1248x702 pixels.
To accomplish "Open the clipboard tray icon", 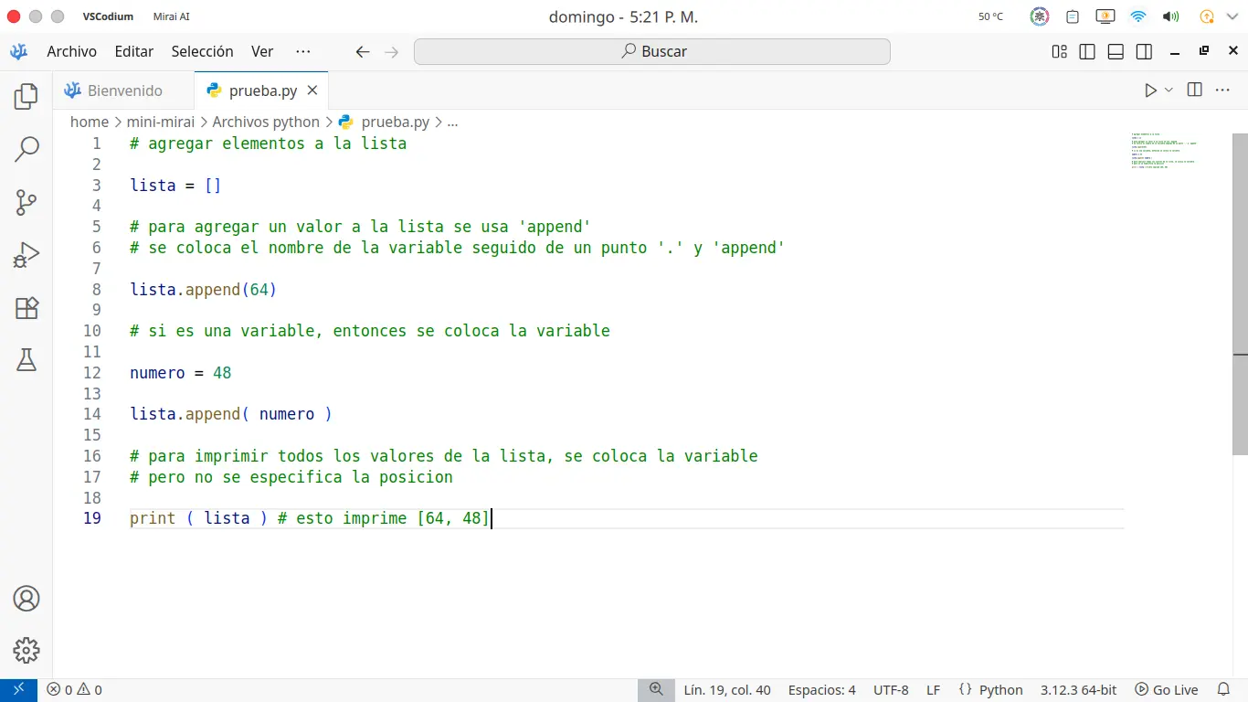I will 1073,16.
